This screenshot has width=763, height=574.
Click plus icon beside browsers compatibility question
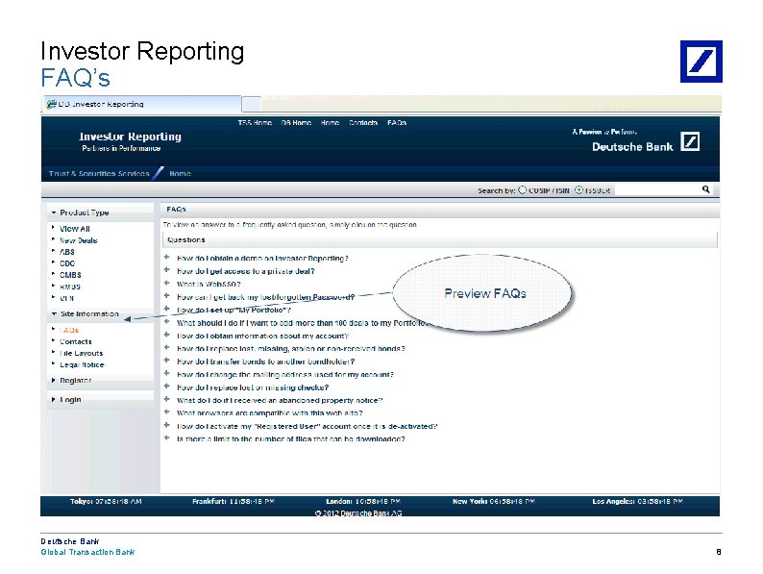pyautogui.click(x=167, y=412)
